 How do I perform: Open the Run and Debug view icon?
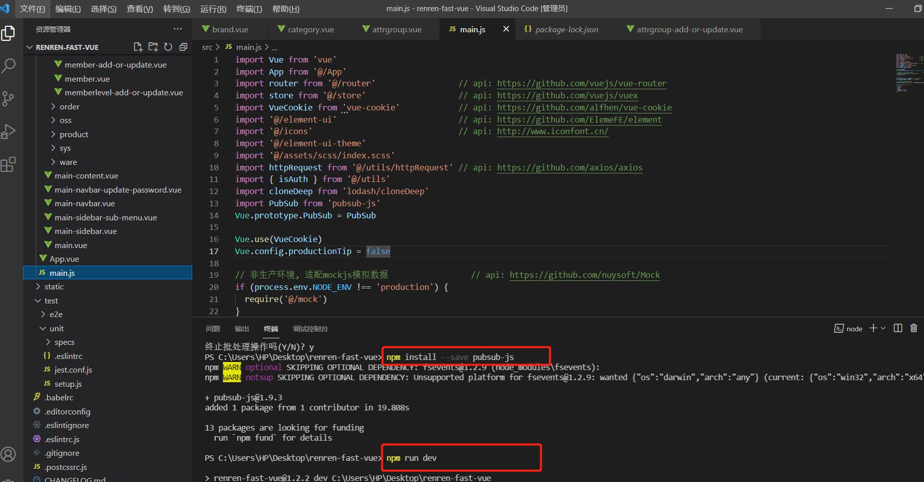click(9, 131)
